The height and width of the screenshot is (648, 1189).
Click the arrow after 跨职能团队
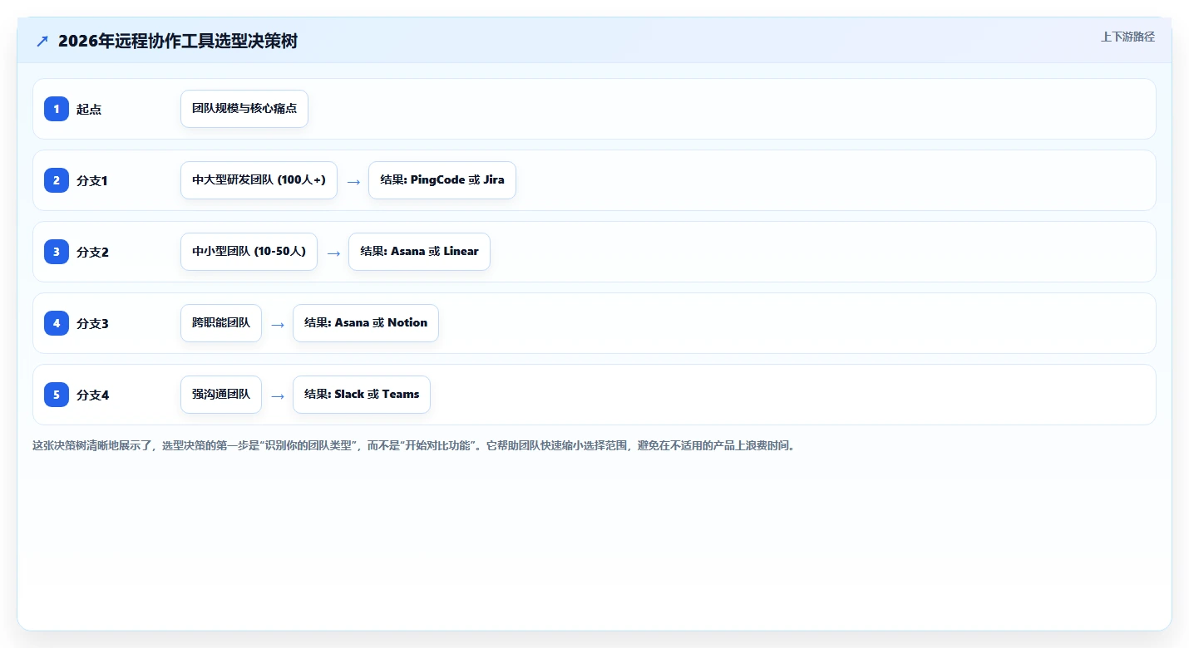click(278, 324)
